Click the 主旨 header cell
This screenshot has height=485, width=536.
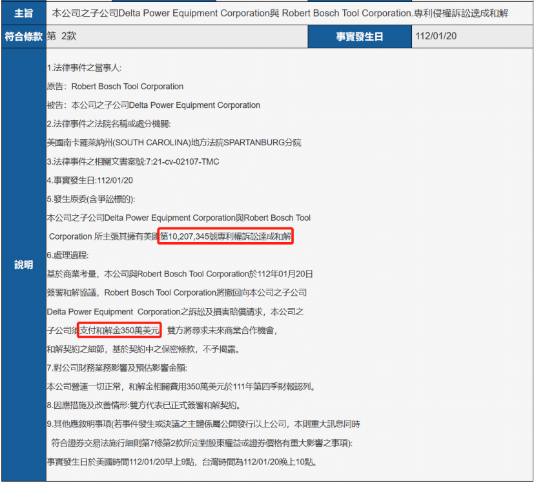click(24, 13)
